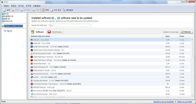
Task: Open the 보기(V) menu
Action: tap(21, 6)
